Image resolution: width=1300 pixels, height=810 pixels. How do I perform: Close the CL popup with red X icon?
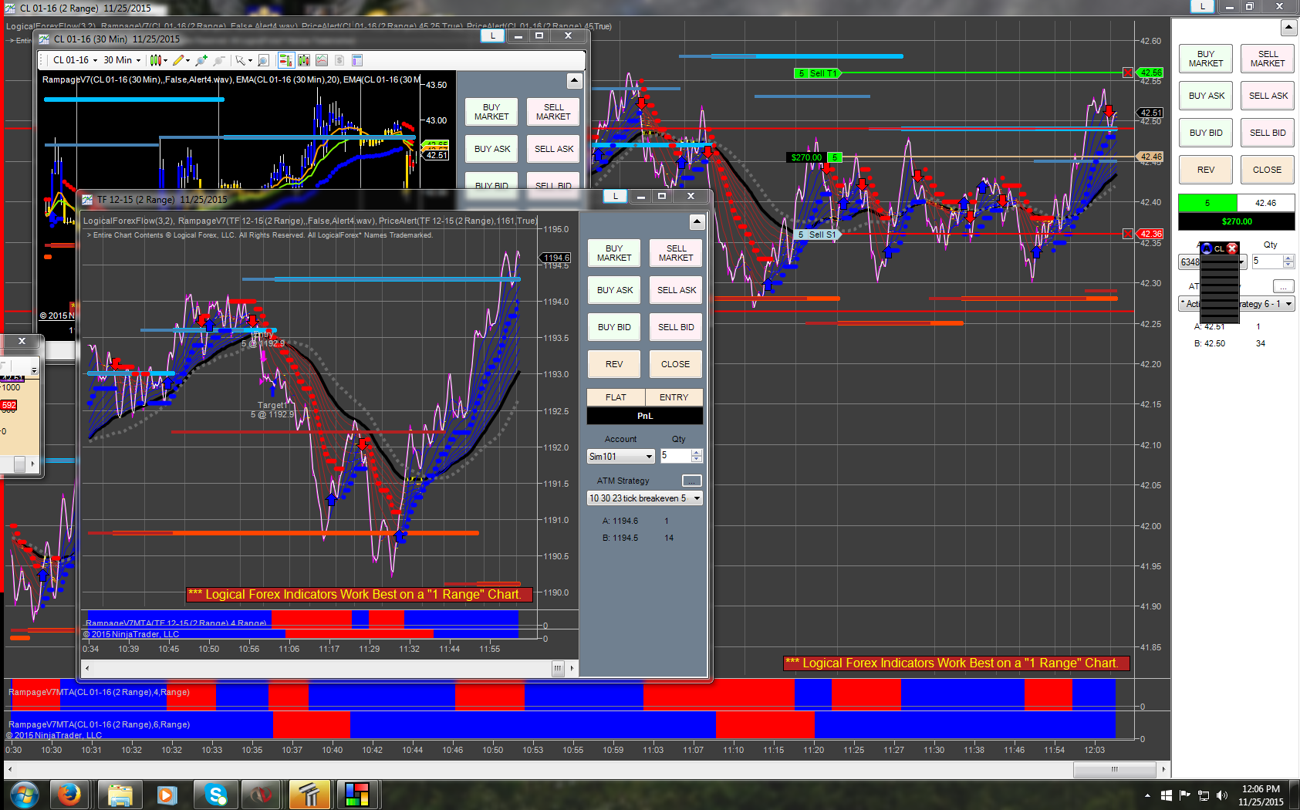(x=1232, y=248)
